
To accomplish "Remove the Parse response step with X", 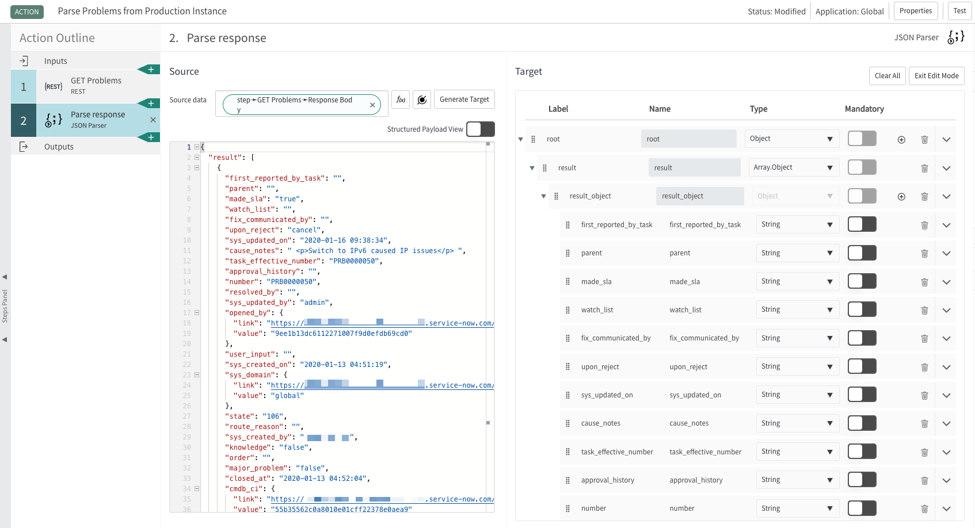I will click(153, 120).
